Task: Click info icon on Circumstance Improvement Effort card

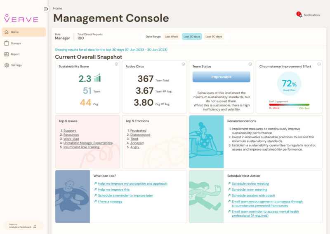Action: point(319,64)
